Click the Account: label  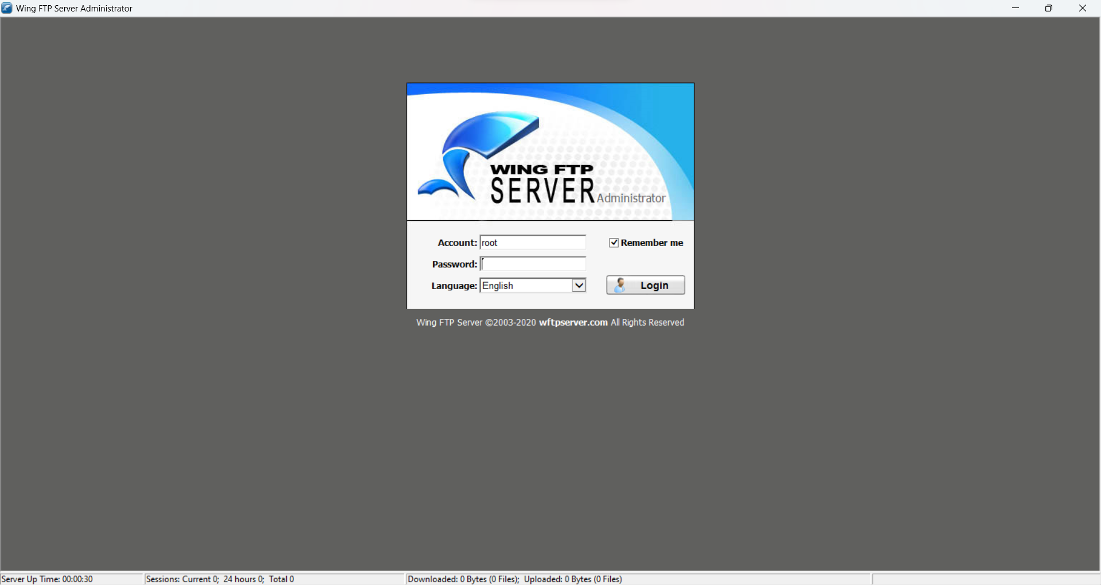(x=457, y=243)
